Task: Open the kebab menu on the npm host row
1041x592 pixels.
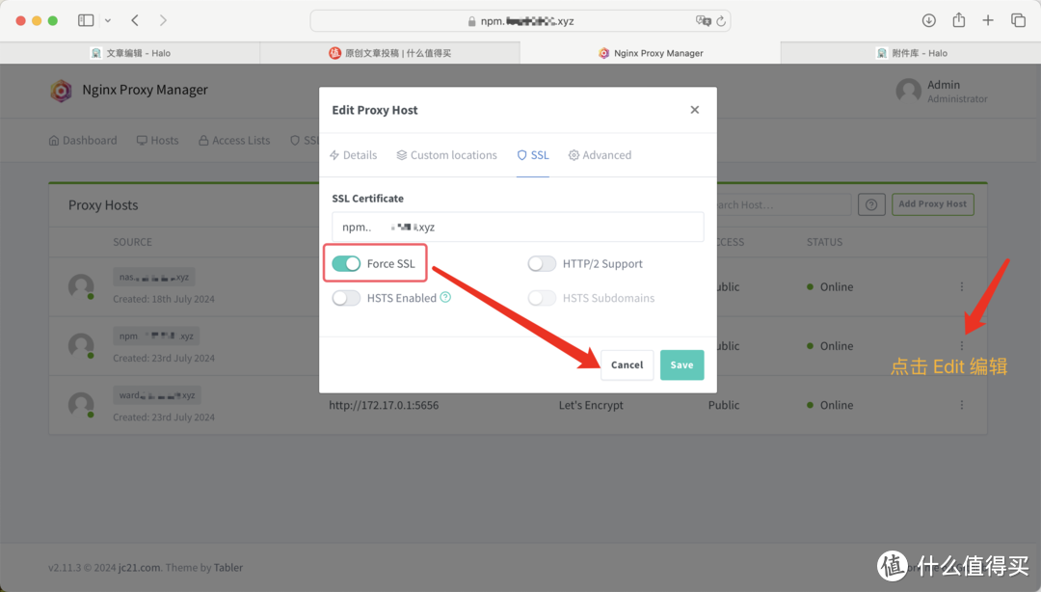Action: (x=961, y=345)
